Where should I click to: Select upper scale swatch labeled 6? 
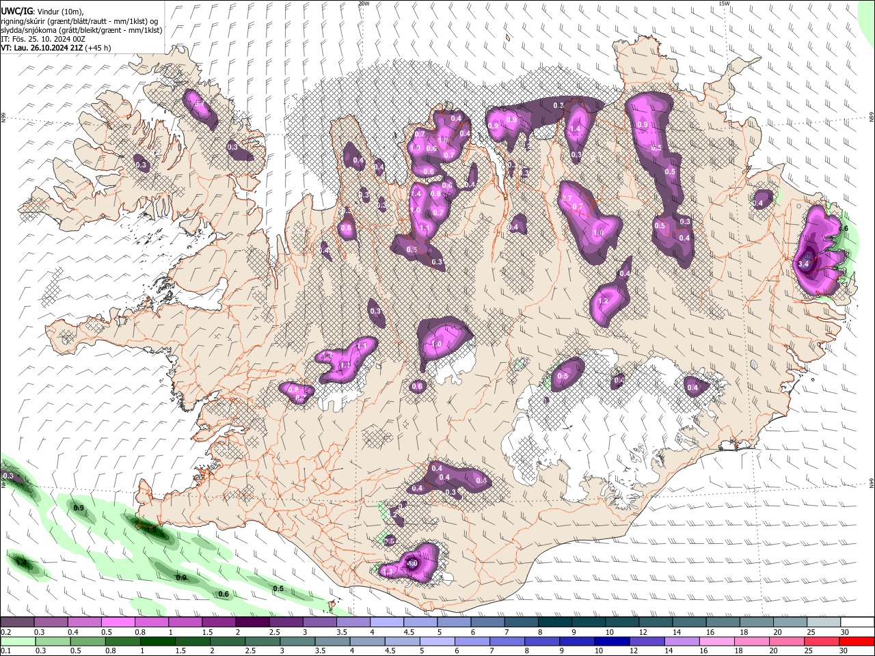(x=488, y=623)
